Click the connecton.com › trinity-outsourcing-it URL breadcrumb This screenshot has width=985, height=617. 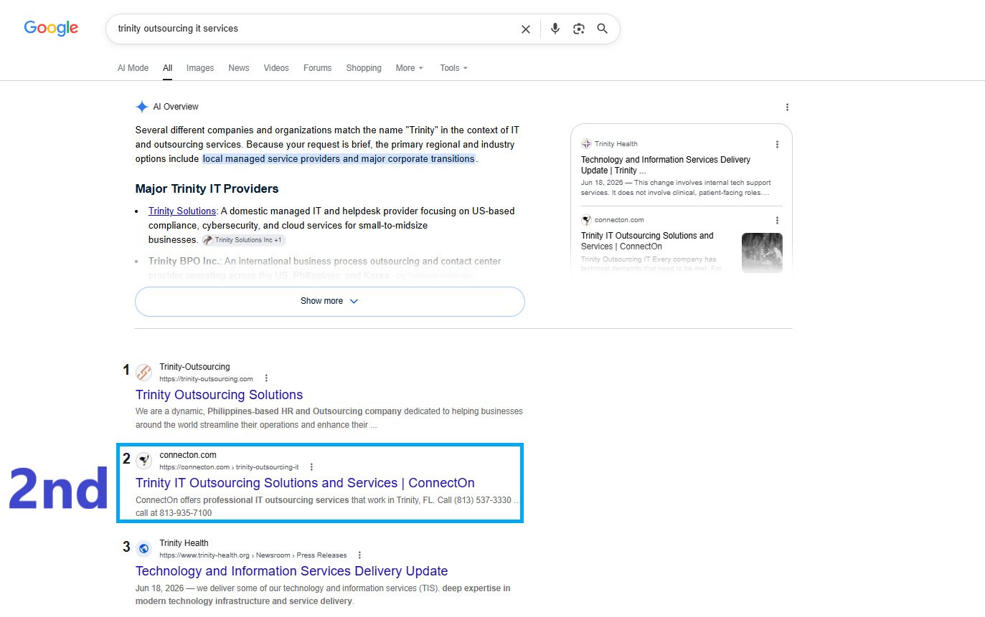(229, 467)
